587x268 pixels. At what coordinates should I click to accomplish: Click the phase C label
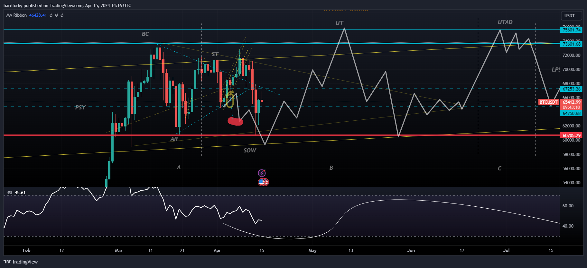coord(499,169)
